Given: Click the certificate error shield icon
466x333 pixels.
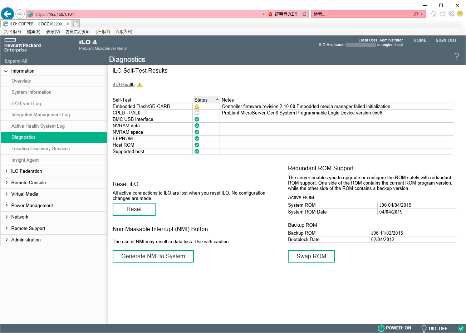Looking at the screenshot, I should 270,14.
